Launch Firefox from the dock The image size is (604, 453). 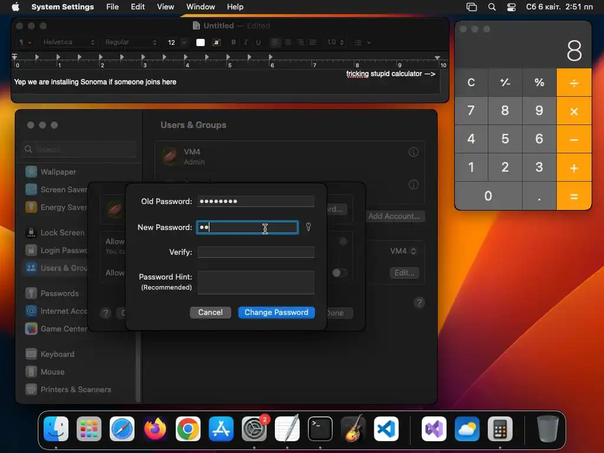click(155, 429)
